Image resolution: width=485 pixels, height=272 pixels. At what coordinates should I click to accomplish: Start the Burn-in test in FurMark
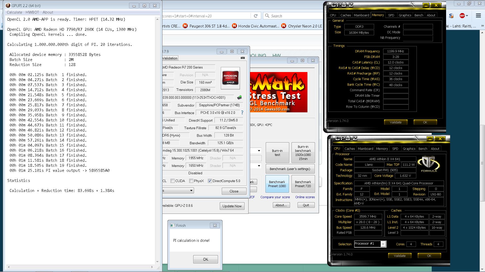[277, 153]
